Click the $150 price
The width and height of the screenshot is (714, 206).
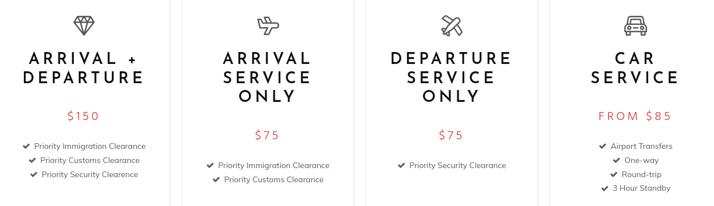pyautogui.click(x=84, y=117)
